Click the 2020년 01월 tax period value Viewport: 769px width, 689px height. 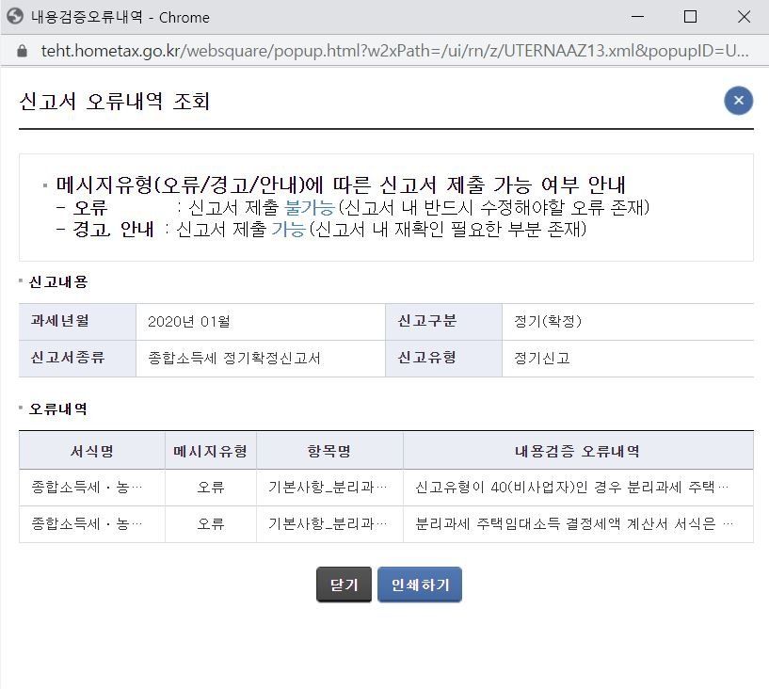coord(189,322)
